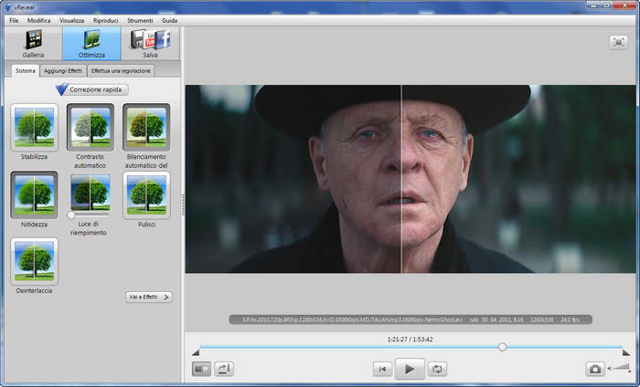Click the video file information bar
The height and width of the screenshot is (387, 640).
pos(411,319)
